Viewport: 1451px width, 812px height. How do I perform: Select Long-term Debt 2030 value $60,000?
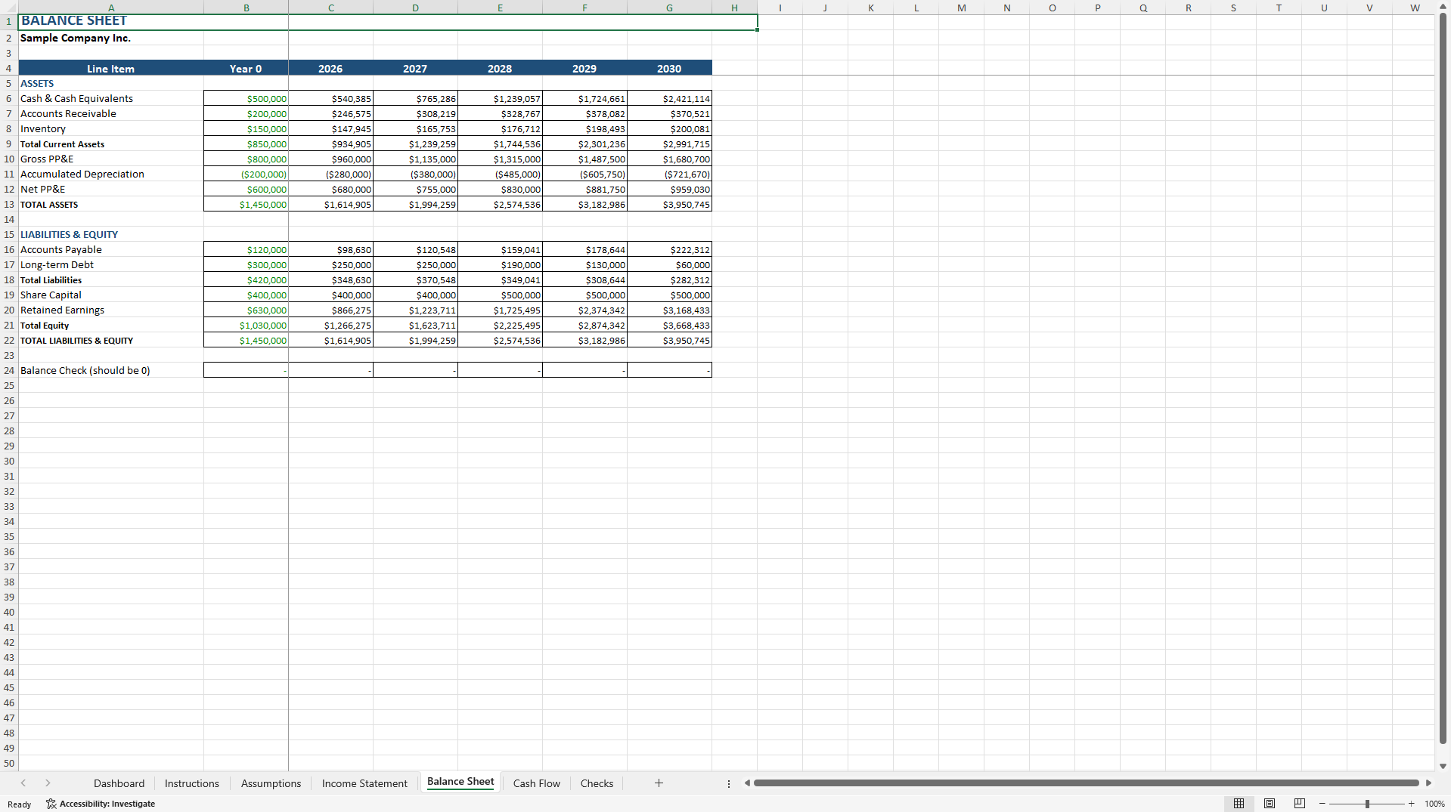pyautogui.click(x=669, y=264)
